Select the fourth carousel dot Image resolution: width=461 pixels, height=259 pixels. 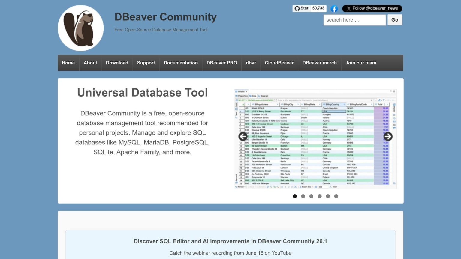coord(320,196)
